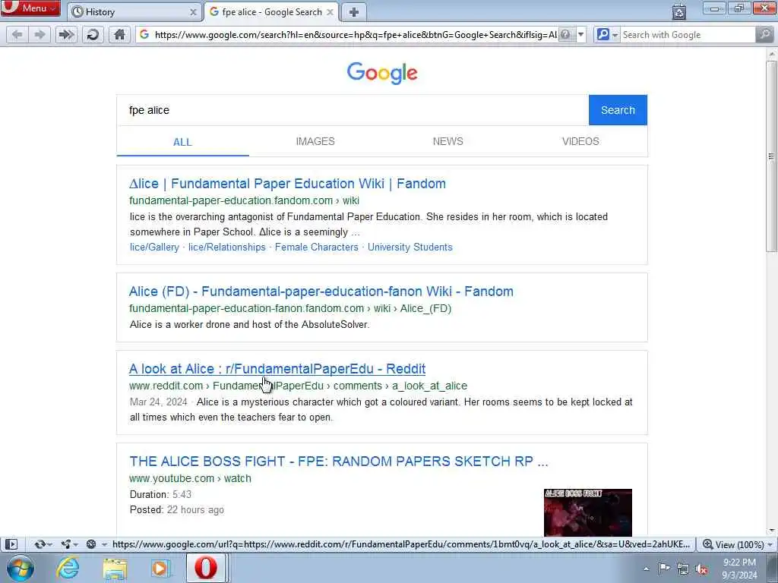Open the network tray icon
778x583 pixels.
683,569
